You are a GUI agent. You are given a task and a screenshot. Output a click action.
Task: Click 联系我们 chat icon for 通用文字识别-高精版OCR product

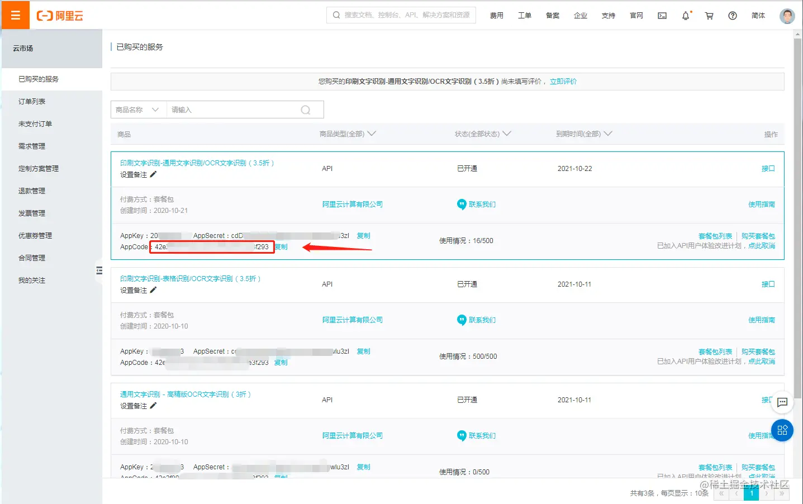(462, 436)
